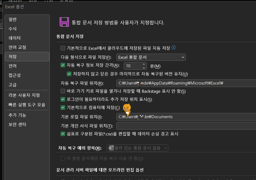The height and width of the screenshot is (180, 256).
Task: Uncheck 기본적으로 컴퓨터에 저장 checkbox
Action: click(63, 107)
